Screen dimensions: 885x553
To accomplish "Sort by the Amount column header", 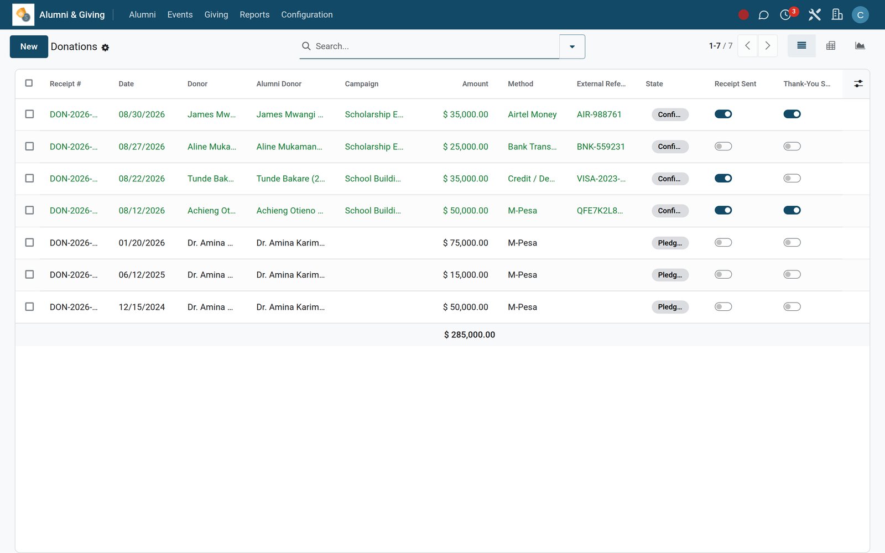I will point(475,84).
